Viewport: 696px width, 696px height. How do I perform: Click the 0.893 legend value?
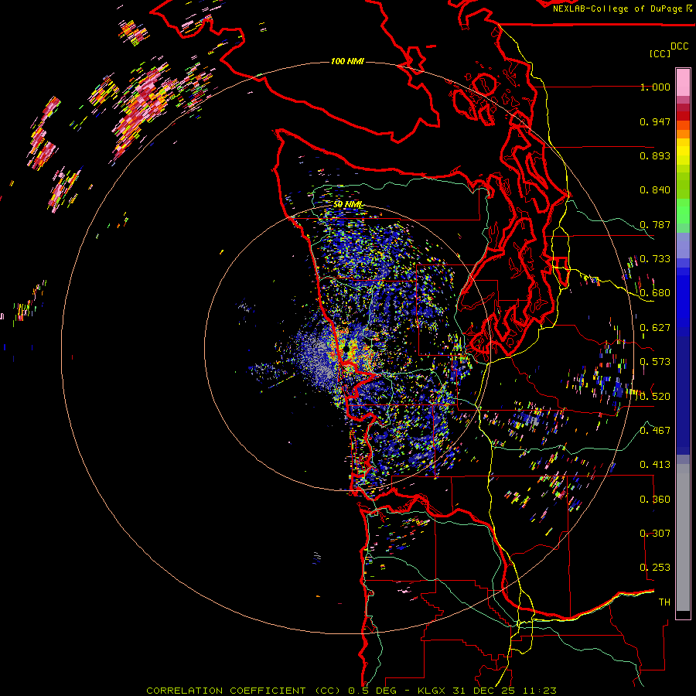tap(655, 155)
